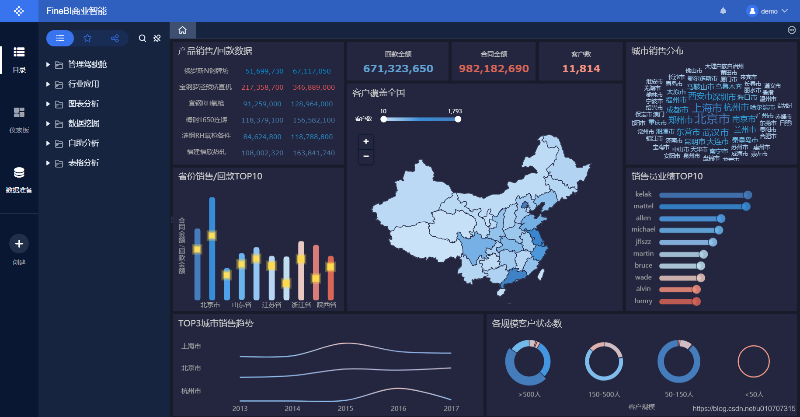Expand the 管理驾驶舱 folder arrow
The width and height of the screenshot is (800, 417).
pos(48,64)
